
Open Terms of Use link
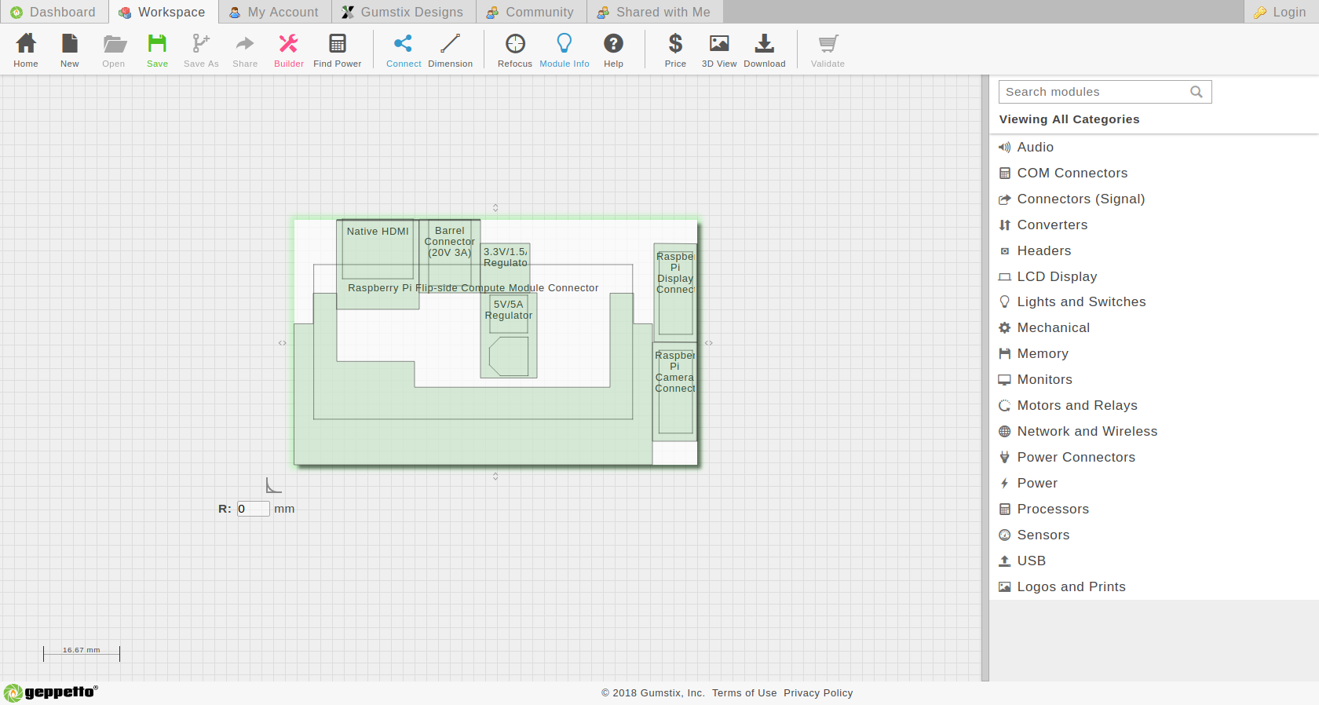coord(744,692)
